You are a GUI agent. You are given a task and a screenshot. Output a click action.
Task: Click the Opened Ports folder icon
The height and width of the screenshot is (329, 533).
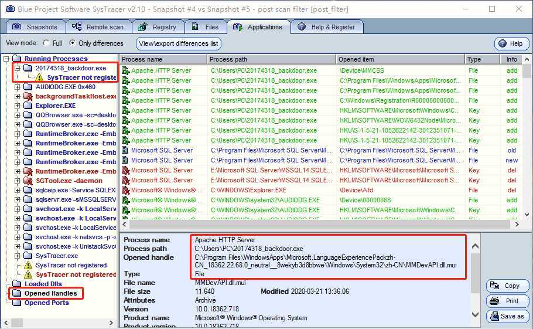[x=16, y=303]
